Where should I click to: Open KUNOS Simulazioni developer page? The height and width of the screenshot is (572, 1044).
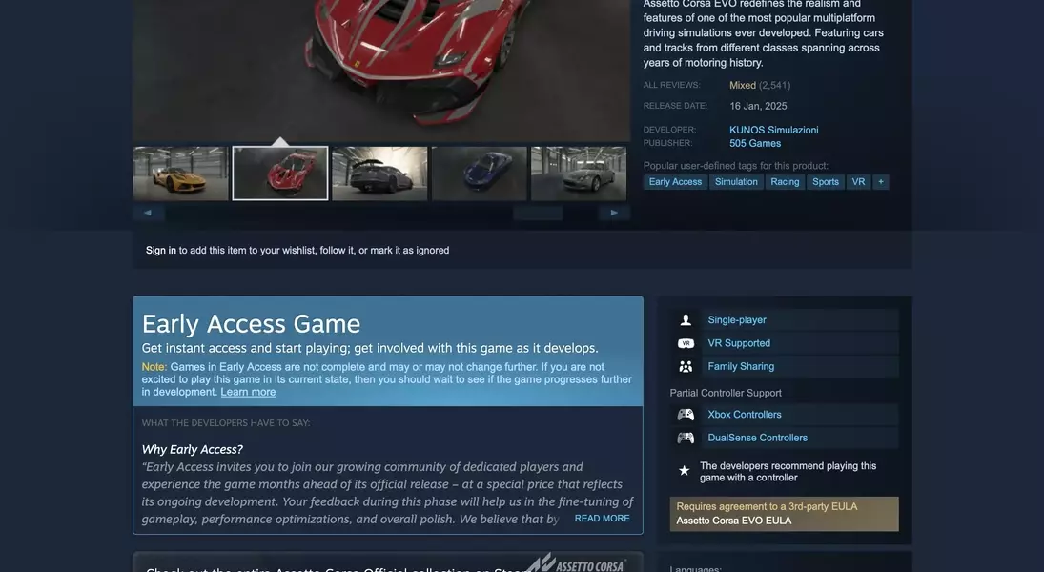point(773,130)
